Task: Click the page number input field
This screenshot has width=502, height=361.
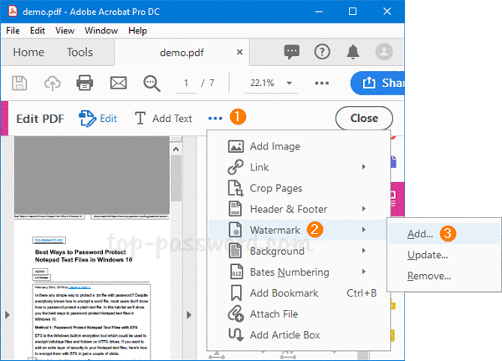Action: point(187,83)
